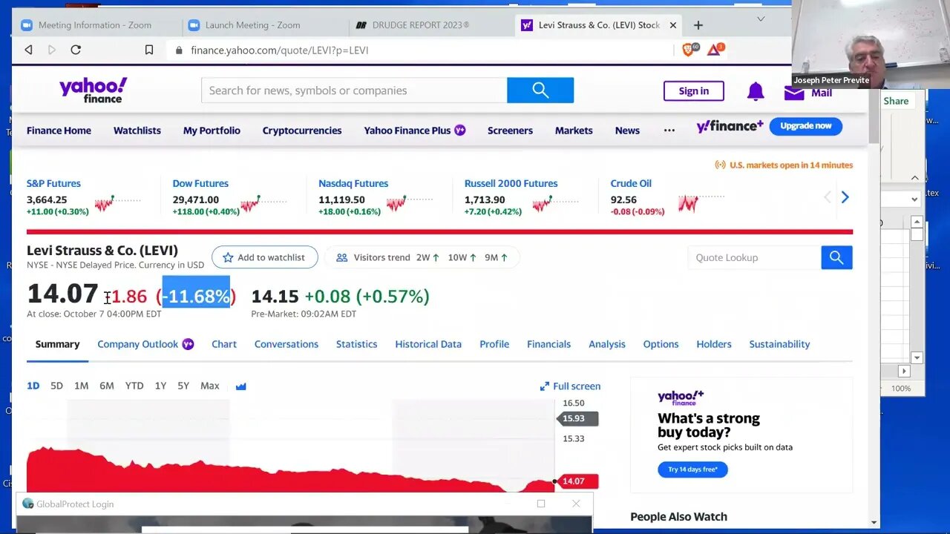Open Nasdaq Futures quote
Image resolution: width=950 pixels, height=534 pixels.
353,183
